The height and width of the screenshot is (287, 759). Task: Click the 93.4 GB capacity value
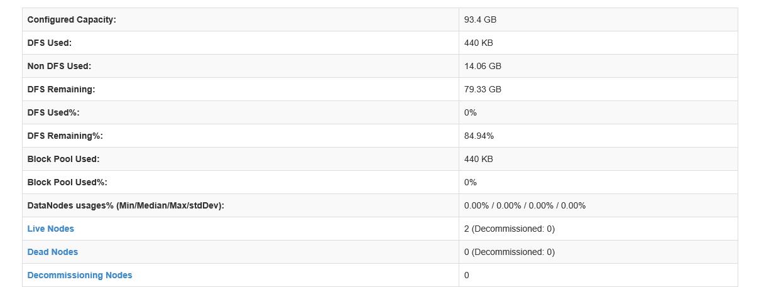point(481,19)
